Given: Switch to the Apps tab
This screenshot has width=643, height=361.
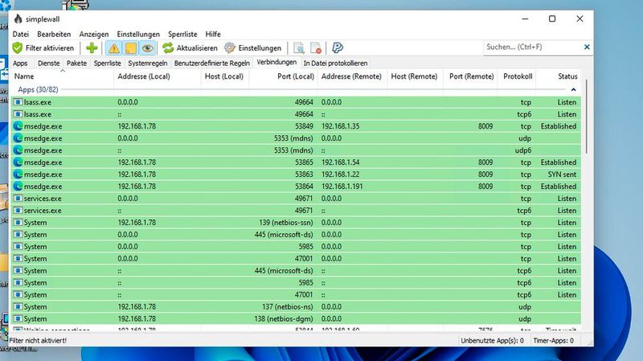Looking at the screenshot, I should 20,64.
